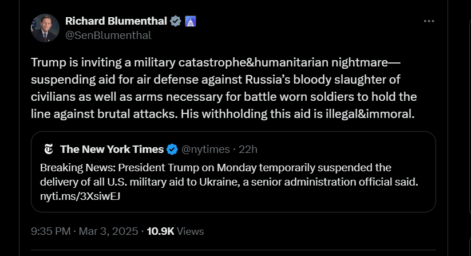Viewport: 471px width, 256px height.
Task: Click the blue verified badge beside NYT
Action: pyautogui.click(x=172, y=149)
